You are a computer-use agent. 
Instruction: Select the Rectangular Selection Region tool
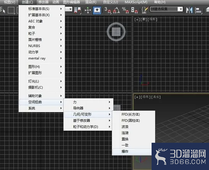click(11, 10)
